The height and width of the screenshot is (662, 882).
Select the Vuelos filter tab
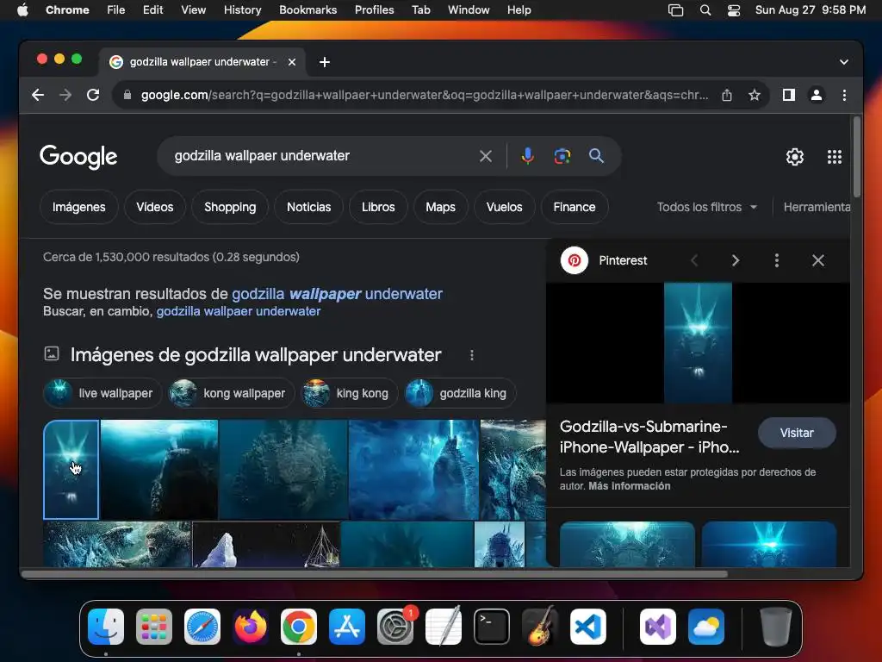[504, 207]
